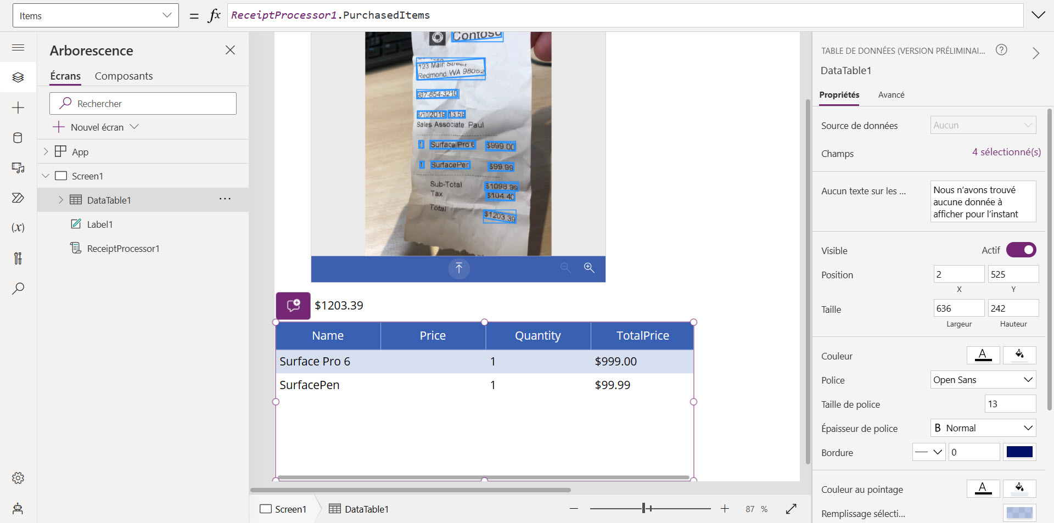Click the purple comment icon above the table
The image size is (1054, 523).
[293, 306]
